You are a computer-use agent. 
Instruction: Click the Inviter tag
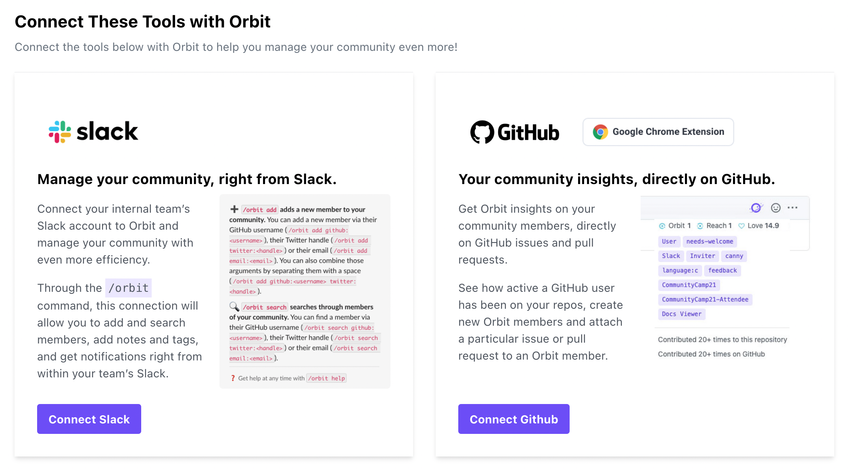tap(702, 256)
